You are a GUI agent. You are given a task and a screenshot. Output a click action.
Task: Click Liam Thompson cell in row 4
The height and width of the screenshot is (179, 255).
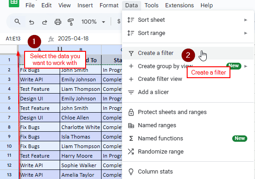81,89
